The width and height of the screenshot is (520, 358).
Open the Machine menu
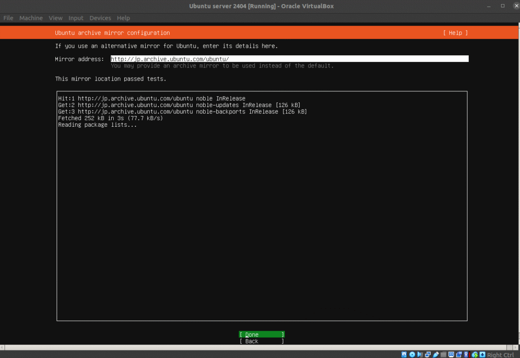[x=31, y=18]
